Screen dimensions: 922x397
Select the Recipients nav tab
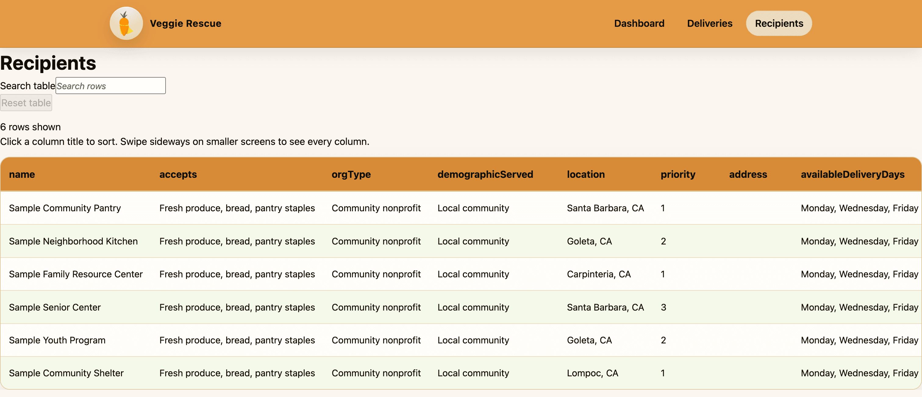[779, 23]
